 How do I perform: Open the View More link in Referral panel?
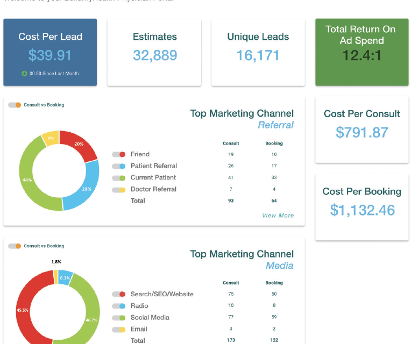(278, 216)
